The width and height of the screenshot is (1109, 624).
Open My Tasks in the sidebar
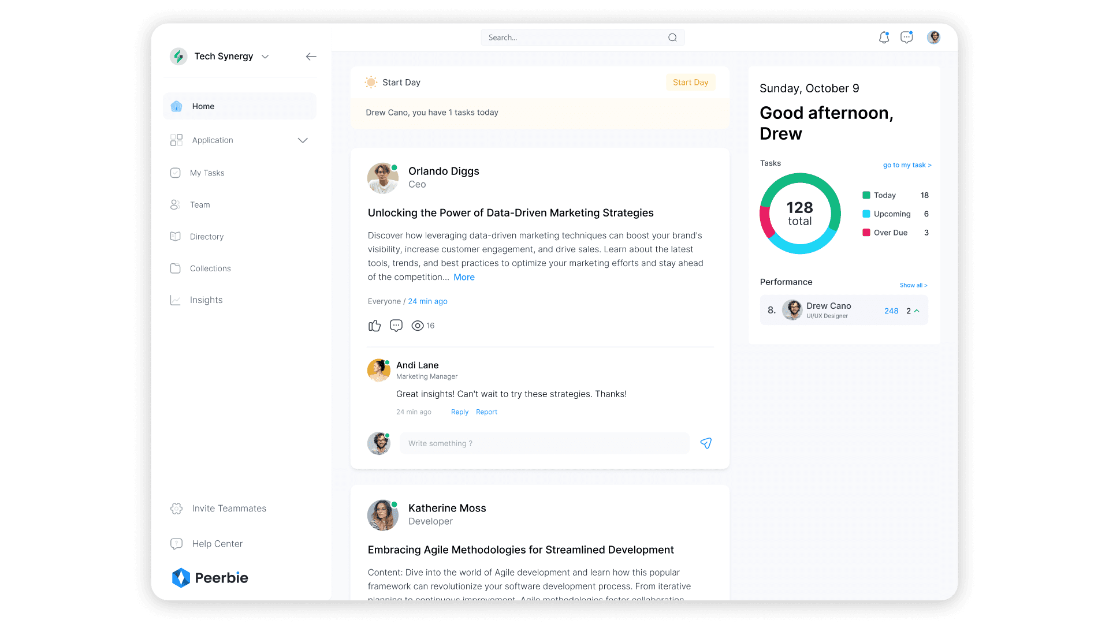pyautogui.click(x=207, y=173)
